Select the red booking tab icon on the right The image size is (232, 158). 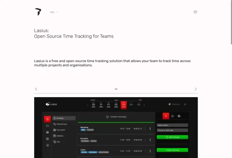[166, 116]
